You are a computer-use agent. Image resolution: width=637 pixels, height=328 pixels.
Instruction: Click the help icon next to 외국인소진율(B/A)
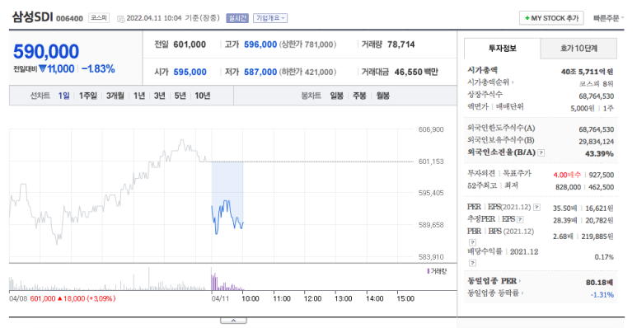tap(541, 152)
